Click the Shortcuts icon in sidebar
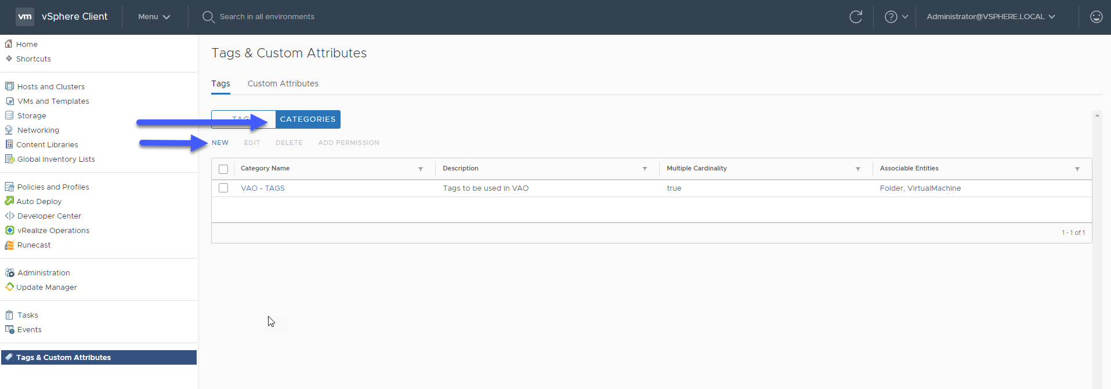 pyautogui.click(x=9, y=59)
